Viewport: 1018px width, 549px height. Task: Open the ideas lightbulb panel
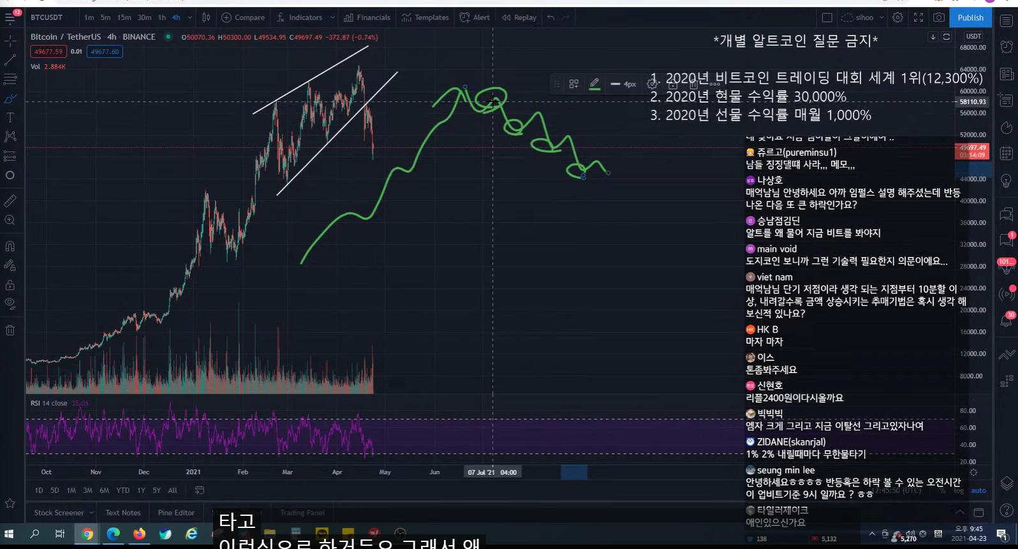[x=1007, y=180]
